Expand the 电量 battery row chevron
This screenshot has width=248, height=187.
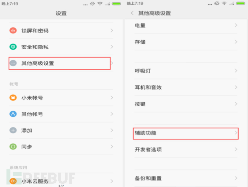tap(236, 25)
